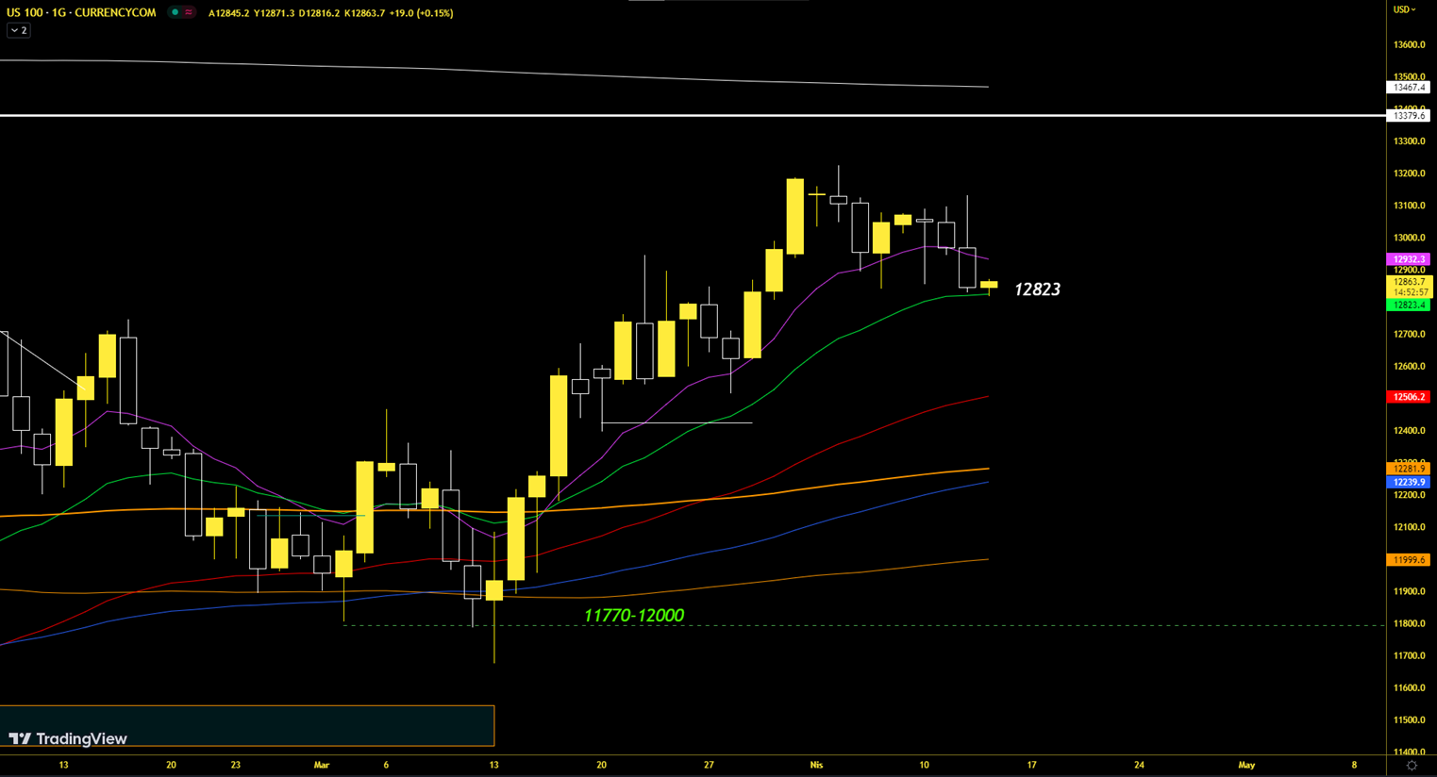Click the pink data mode wave icon
The image size is (1437, 777).
tap(189, 12)
